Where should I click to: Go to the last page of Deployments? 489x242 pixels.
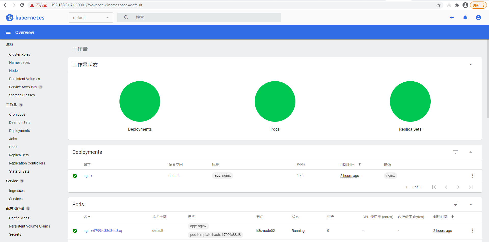471,187
